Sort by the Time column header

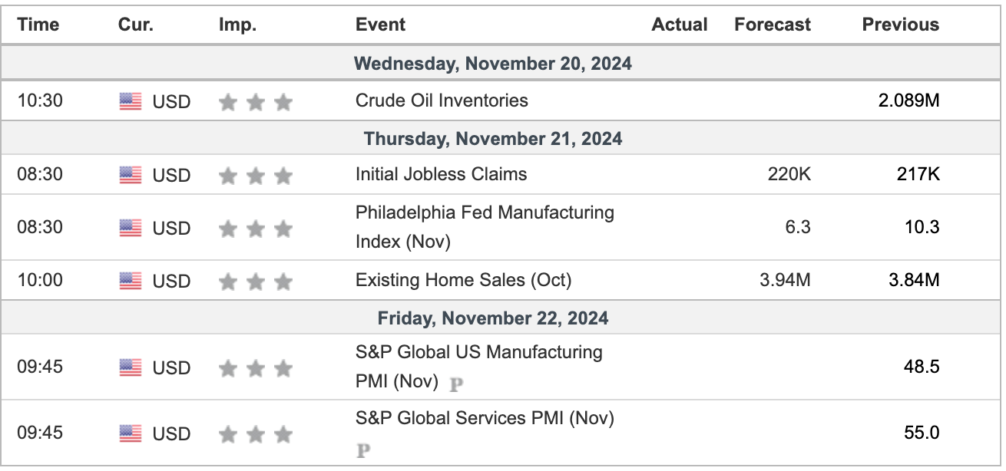click(38, 25)
